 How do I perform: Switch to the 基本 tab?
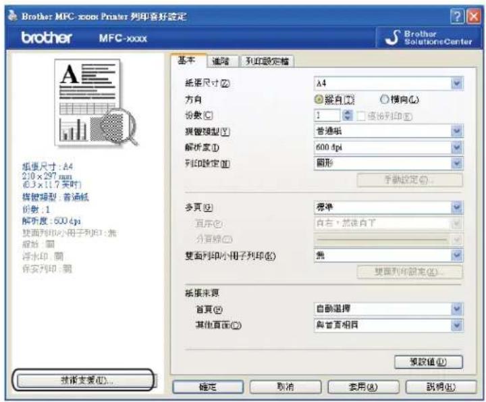coord(187,61)
